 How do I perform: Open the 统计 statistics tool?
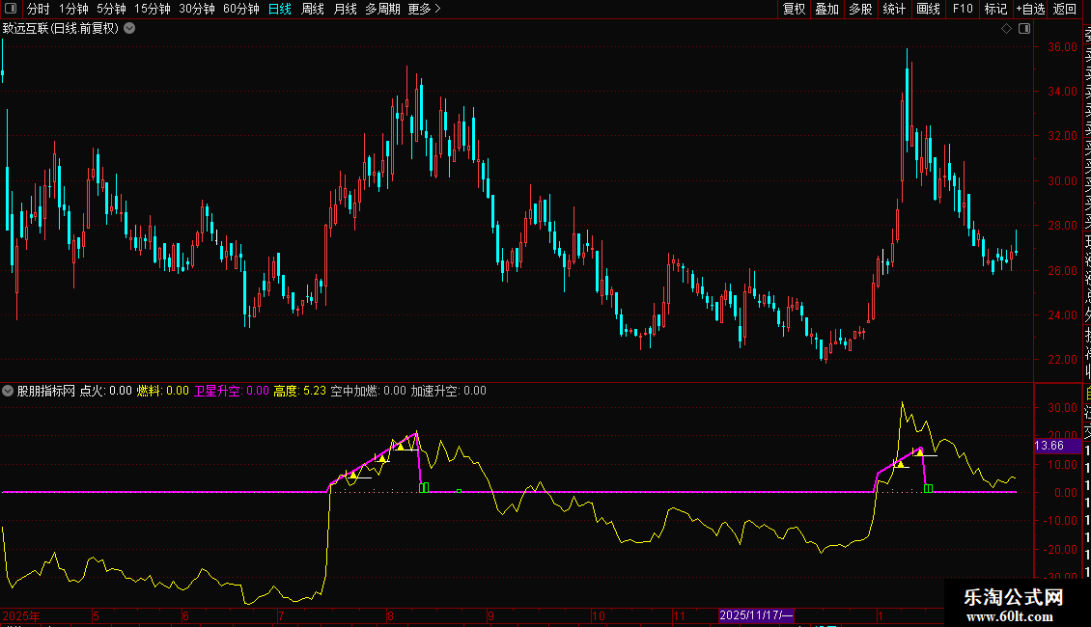pos(894,9)
